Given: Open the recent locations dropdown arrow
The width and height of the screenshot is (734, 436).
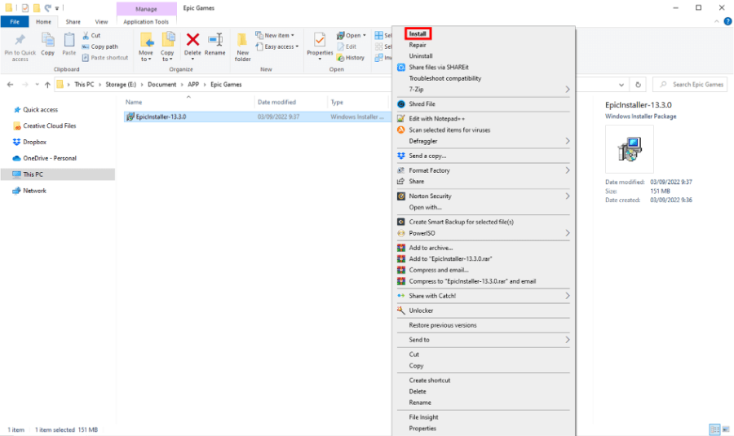Looking at the screenshot, I should point(37,85).
